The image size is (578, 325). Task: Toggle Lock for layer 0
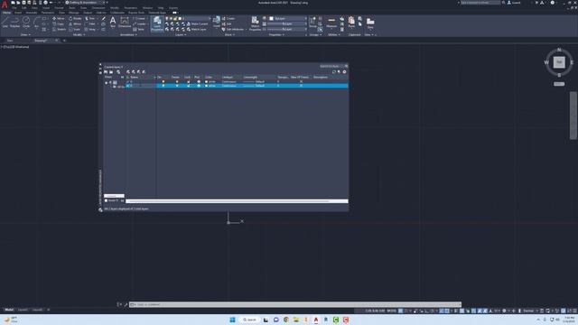[189, 82]
